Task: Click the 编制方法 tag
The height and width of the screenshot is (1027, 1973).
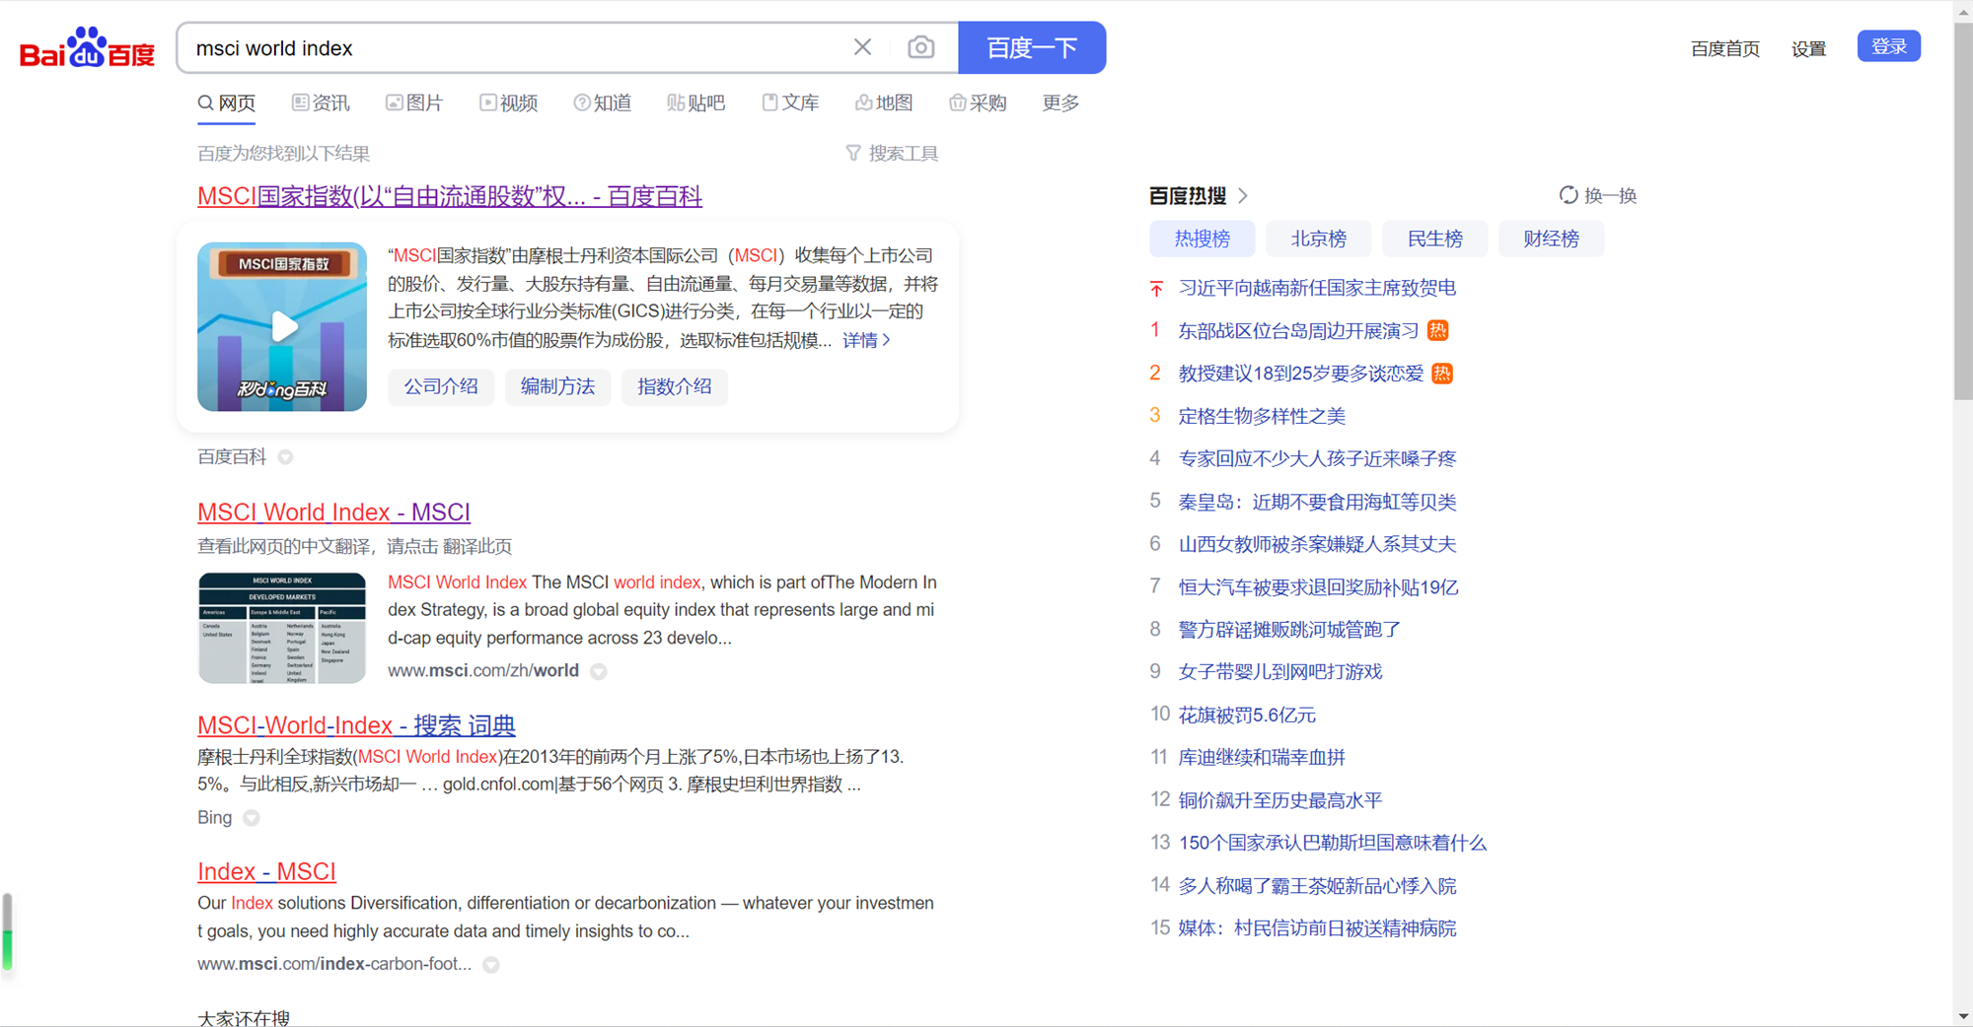Action: [558, 386]
